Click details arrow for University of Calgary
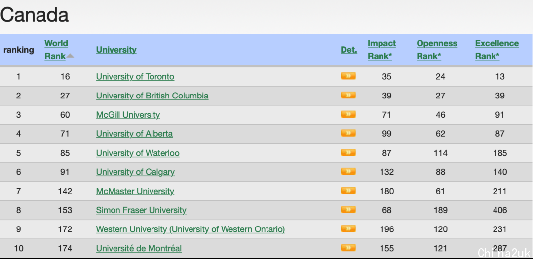The width and height of the screenshot is (533, 259). [348, 172]
